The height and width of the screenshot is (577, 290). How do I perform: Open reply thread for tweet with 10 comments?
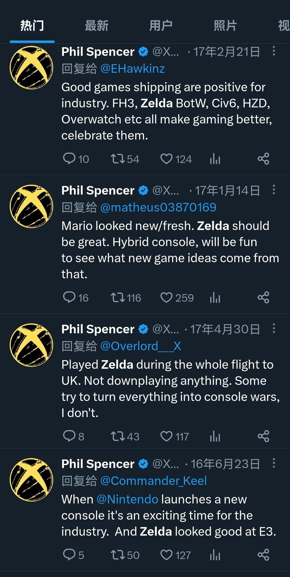coord(76,159)
